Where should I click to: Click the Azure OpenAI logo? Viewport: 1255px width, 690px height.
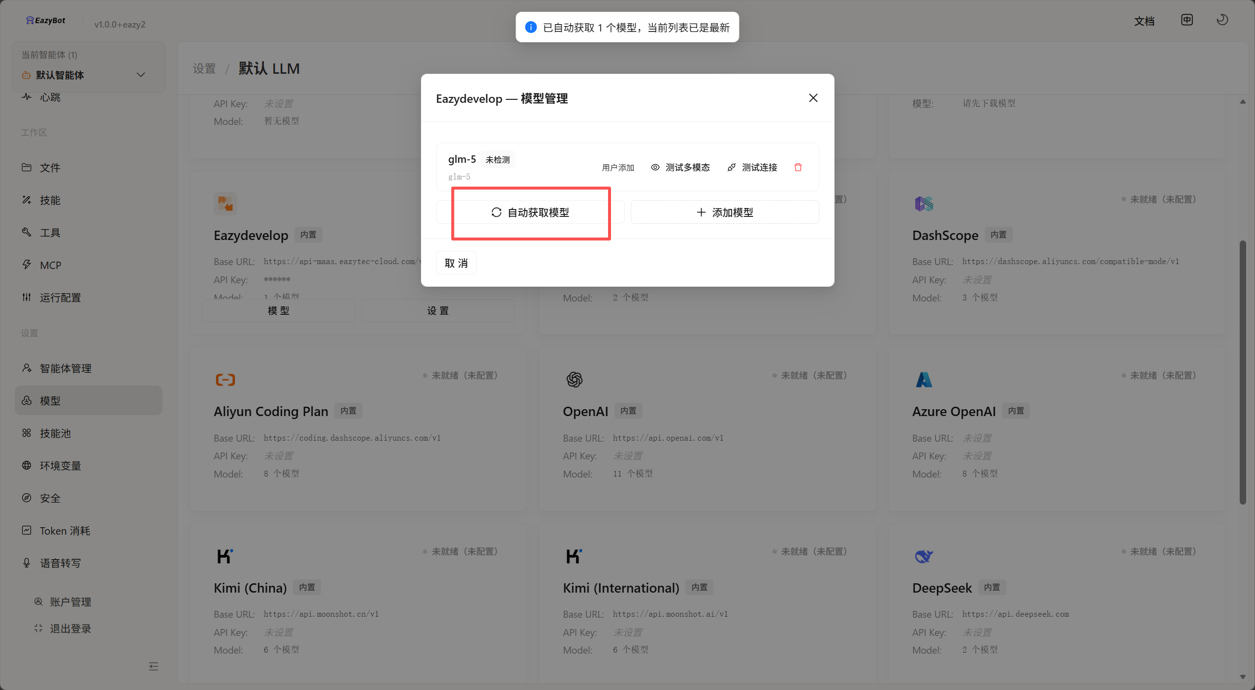[x=924, y=380]
